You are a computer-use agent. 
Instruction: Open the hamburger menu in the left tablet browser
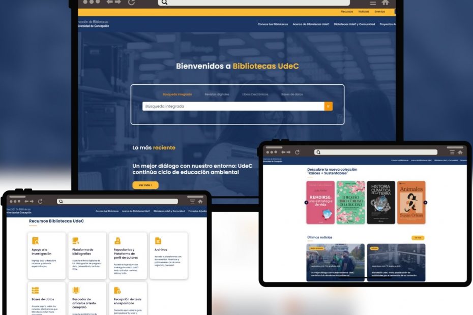[192, 201]
